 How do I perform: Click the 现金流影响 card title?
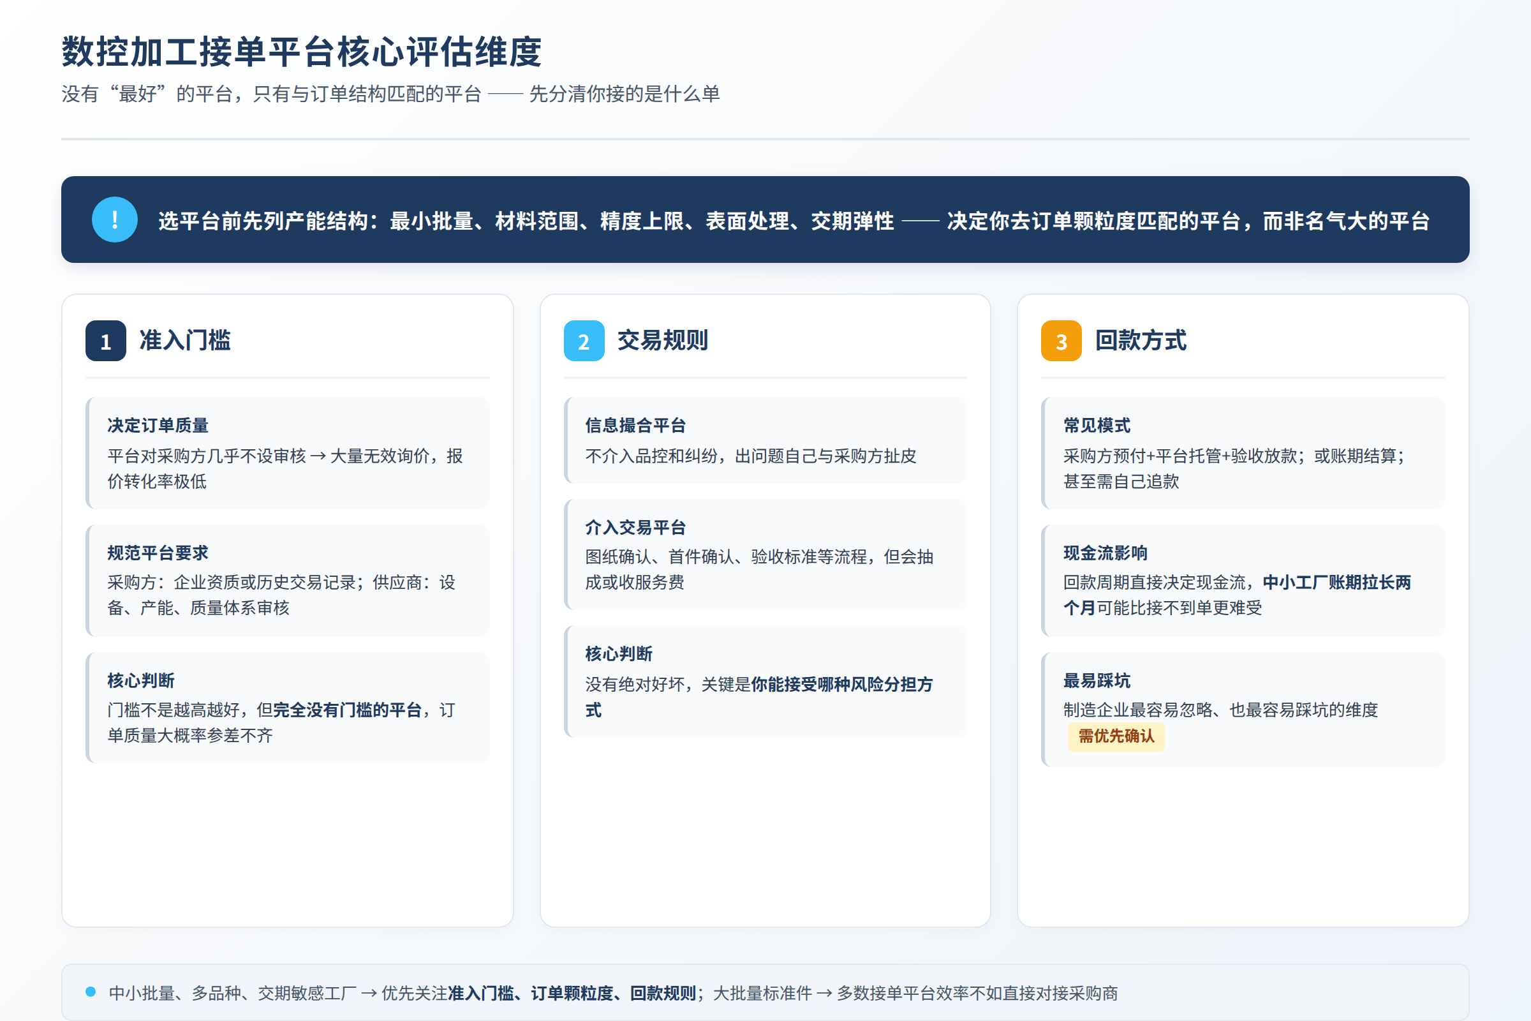coord(1106,553)
